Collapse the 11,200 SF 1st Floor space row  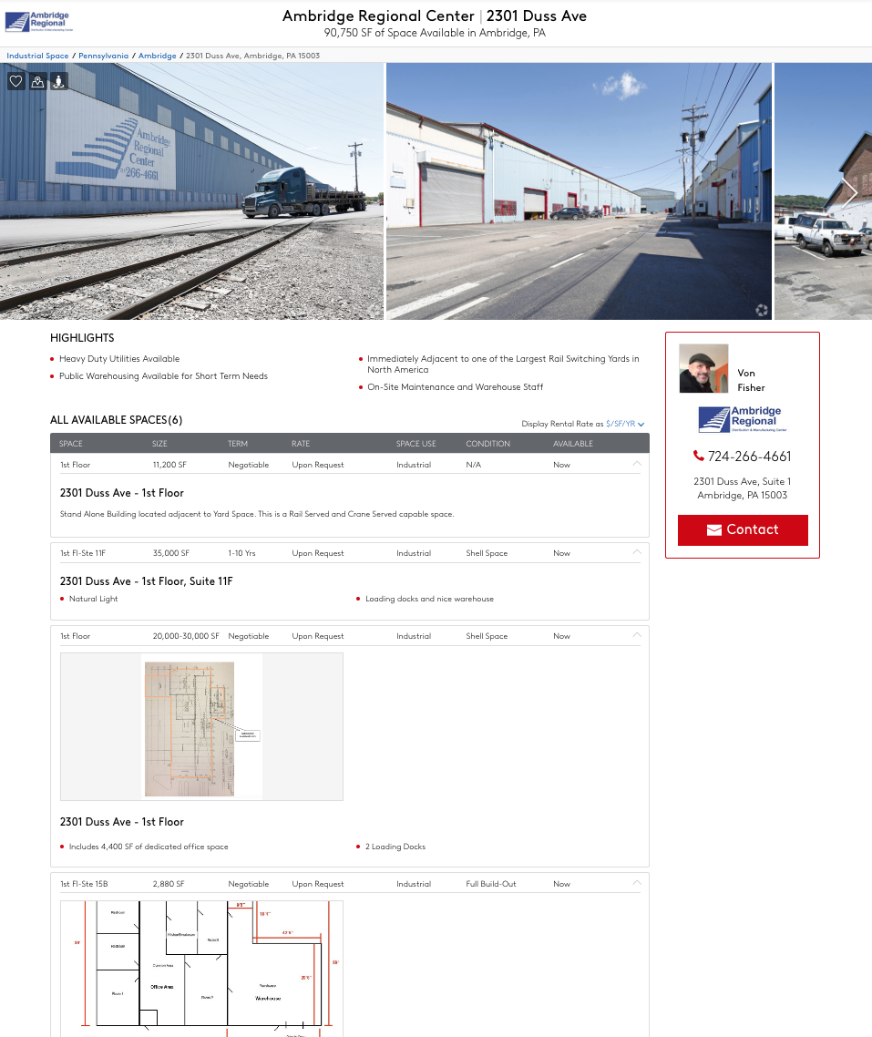637,464
